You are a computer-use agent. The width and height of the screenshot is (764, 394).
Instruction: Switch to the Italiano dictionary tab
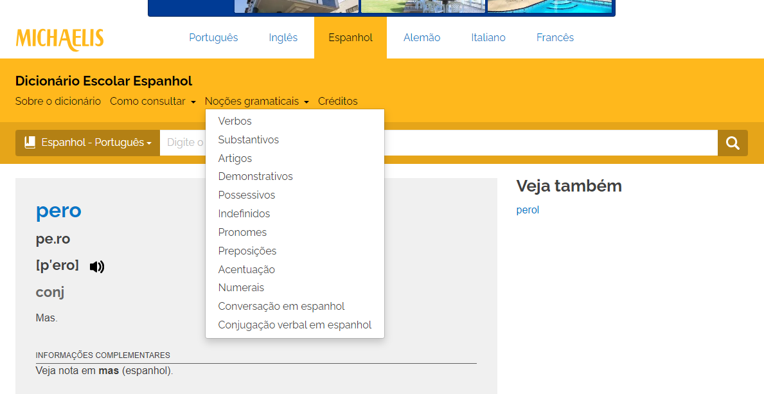pyautogui.click(x=488, y=37)
